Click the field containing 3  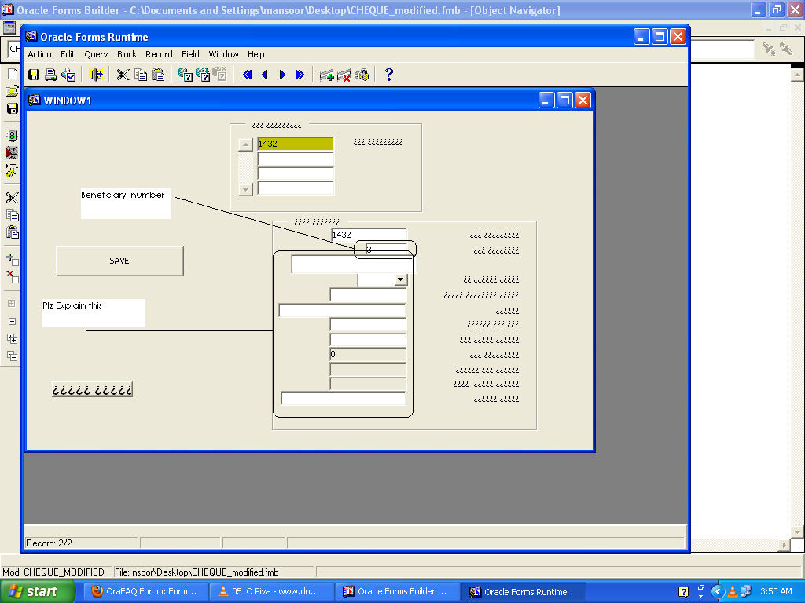[x=386, y=250]
